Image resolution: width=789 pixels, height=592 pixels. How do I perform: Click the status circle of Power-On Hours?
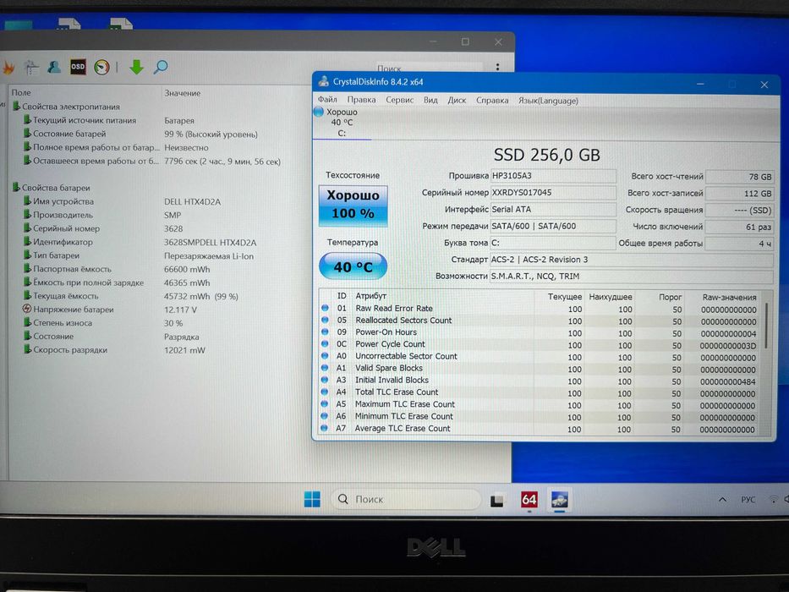tap(325, 332)
